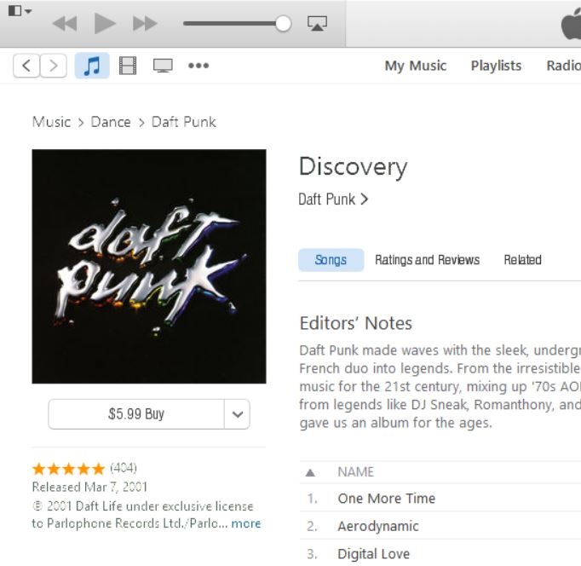The image size is (581, 566).
Task: Go forward with the right arrow button
Action: [54, 66]
